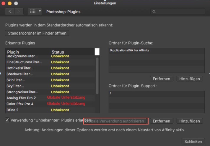
Task: Click Hinzufügen under Ordner für Plugin-Suche
Action: (190, 79)
